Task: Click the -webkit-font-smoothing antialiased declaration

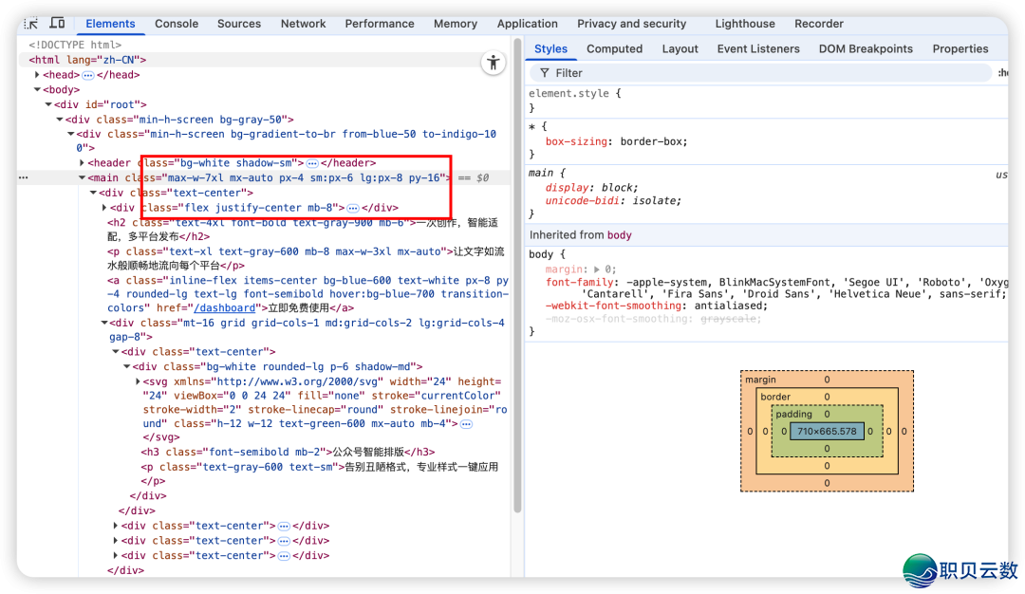Action: point(657,306)
